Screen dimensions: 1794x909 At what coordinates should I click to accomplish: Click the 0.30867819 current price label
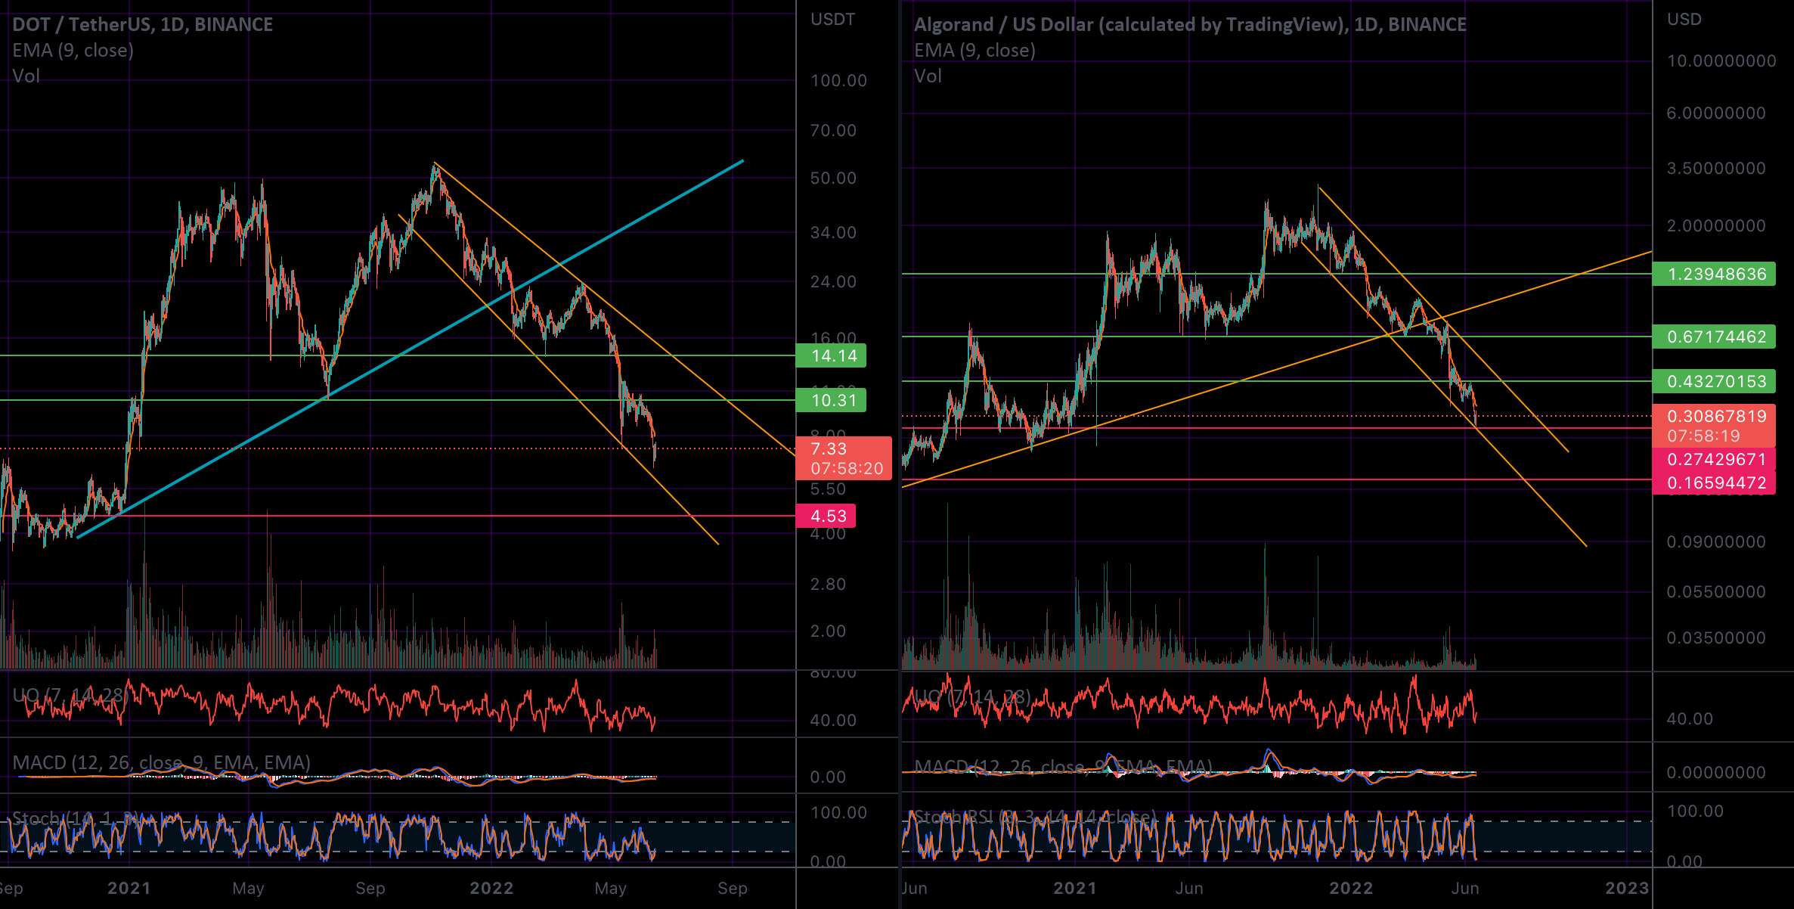[1714, 426]
